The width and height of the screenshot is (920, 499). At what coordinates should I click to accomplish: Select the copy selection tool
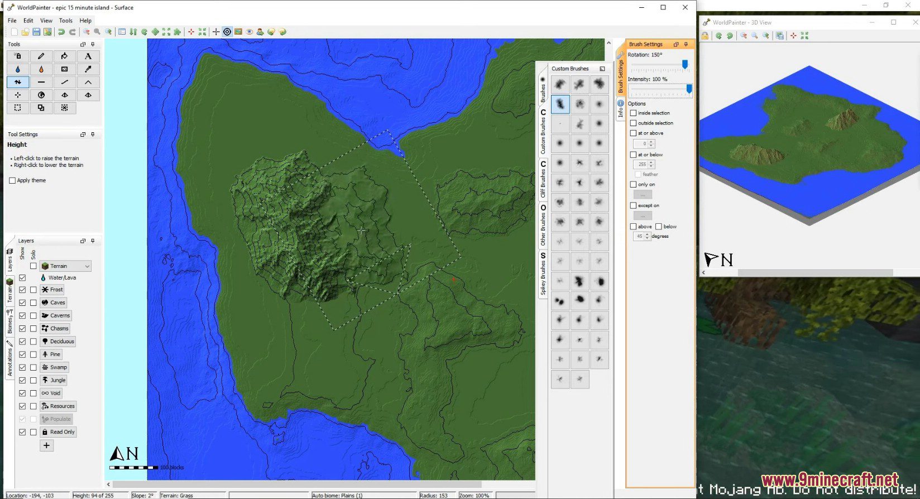click(41, 108)
